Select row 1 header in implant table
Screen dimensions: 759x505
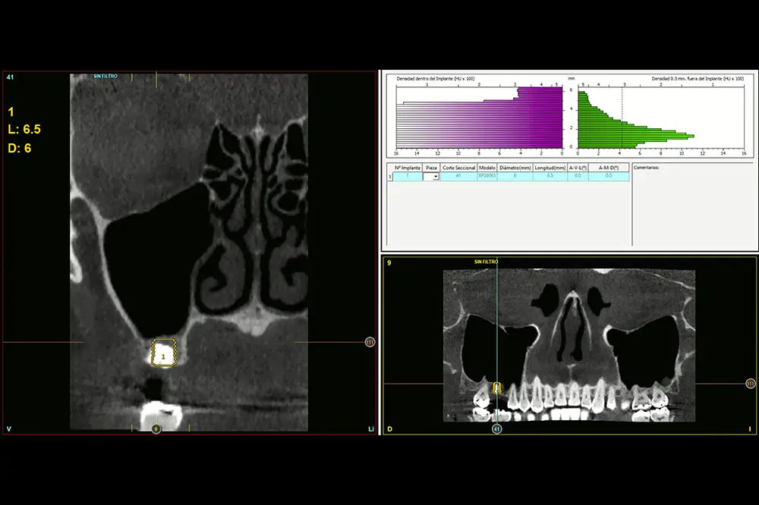point(390,176)
